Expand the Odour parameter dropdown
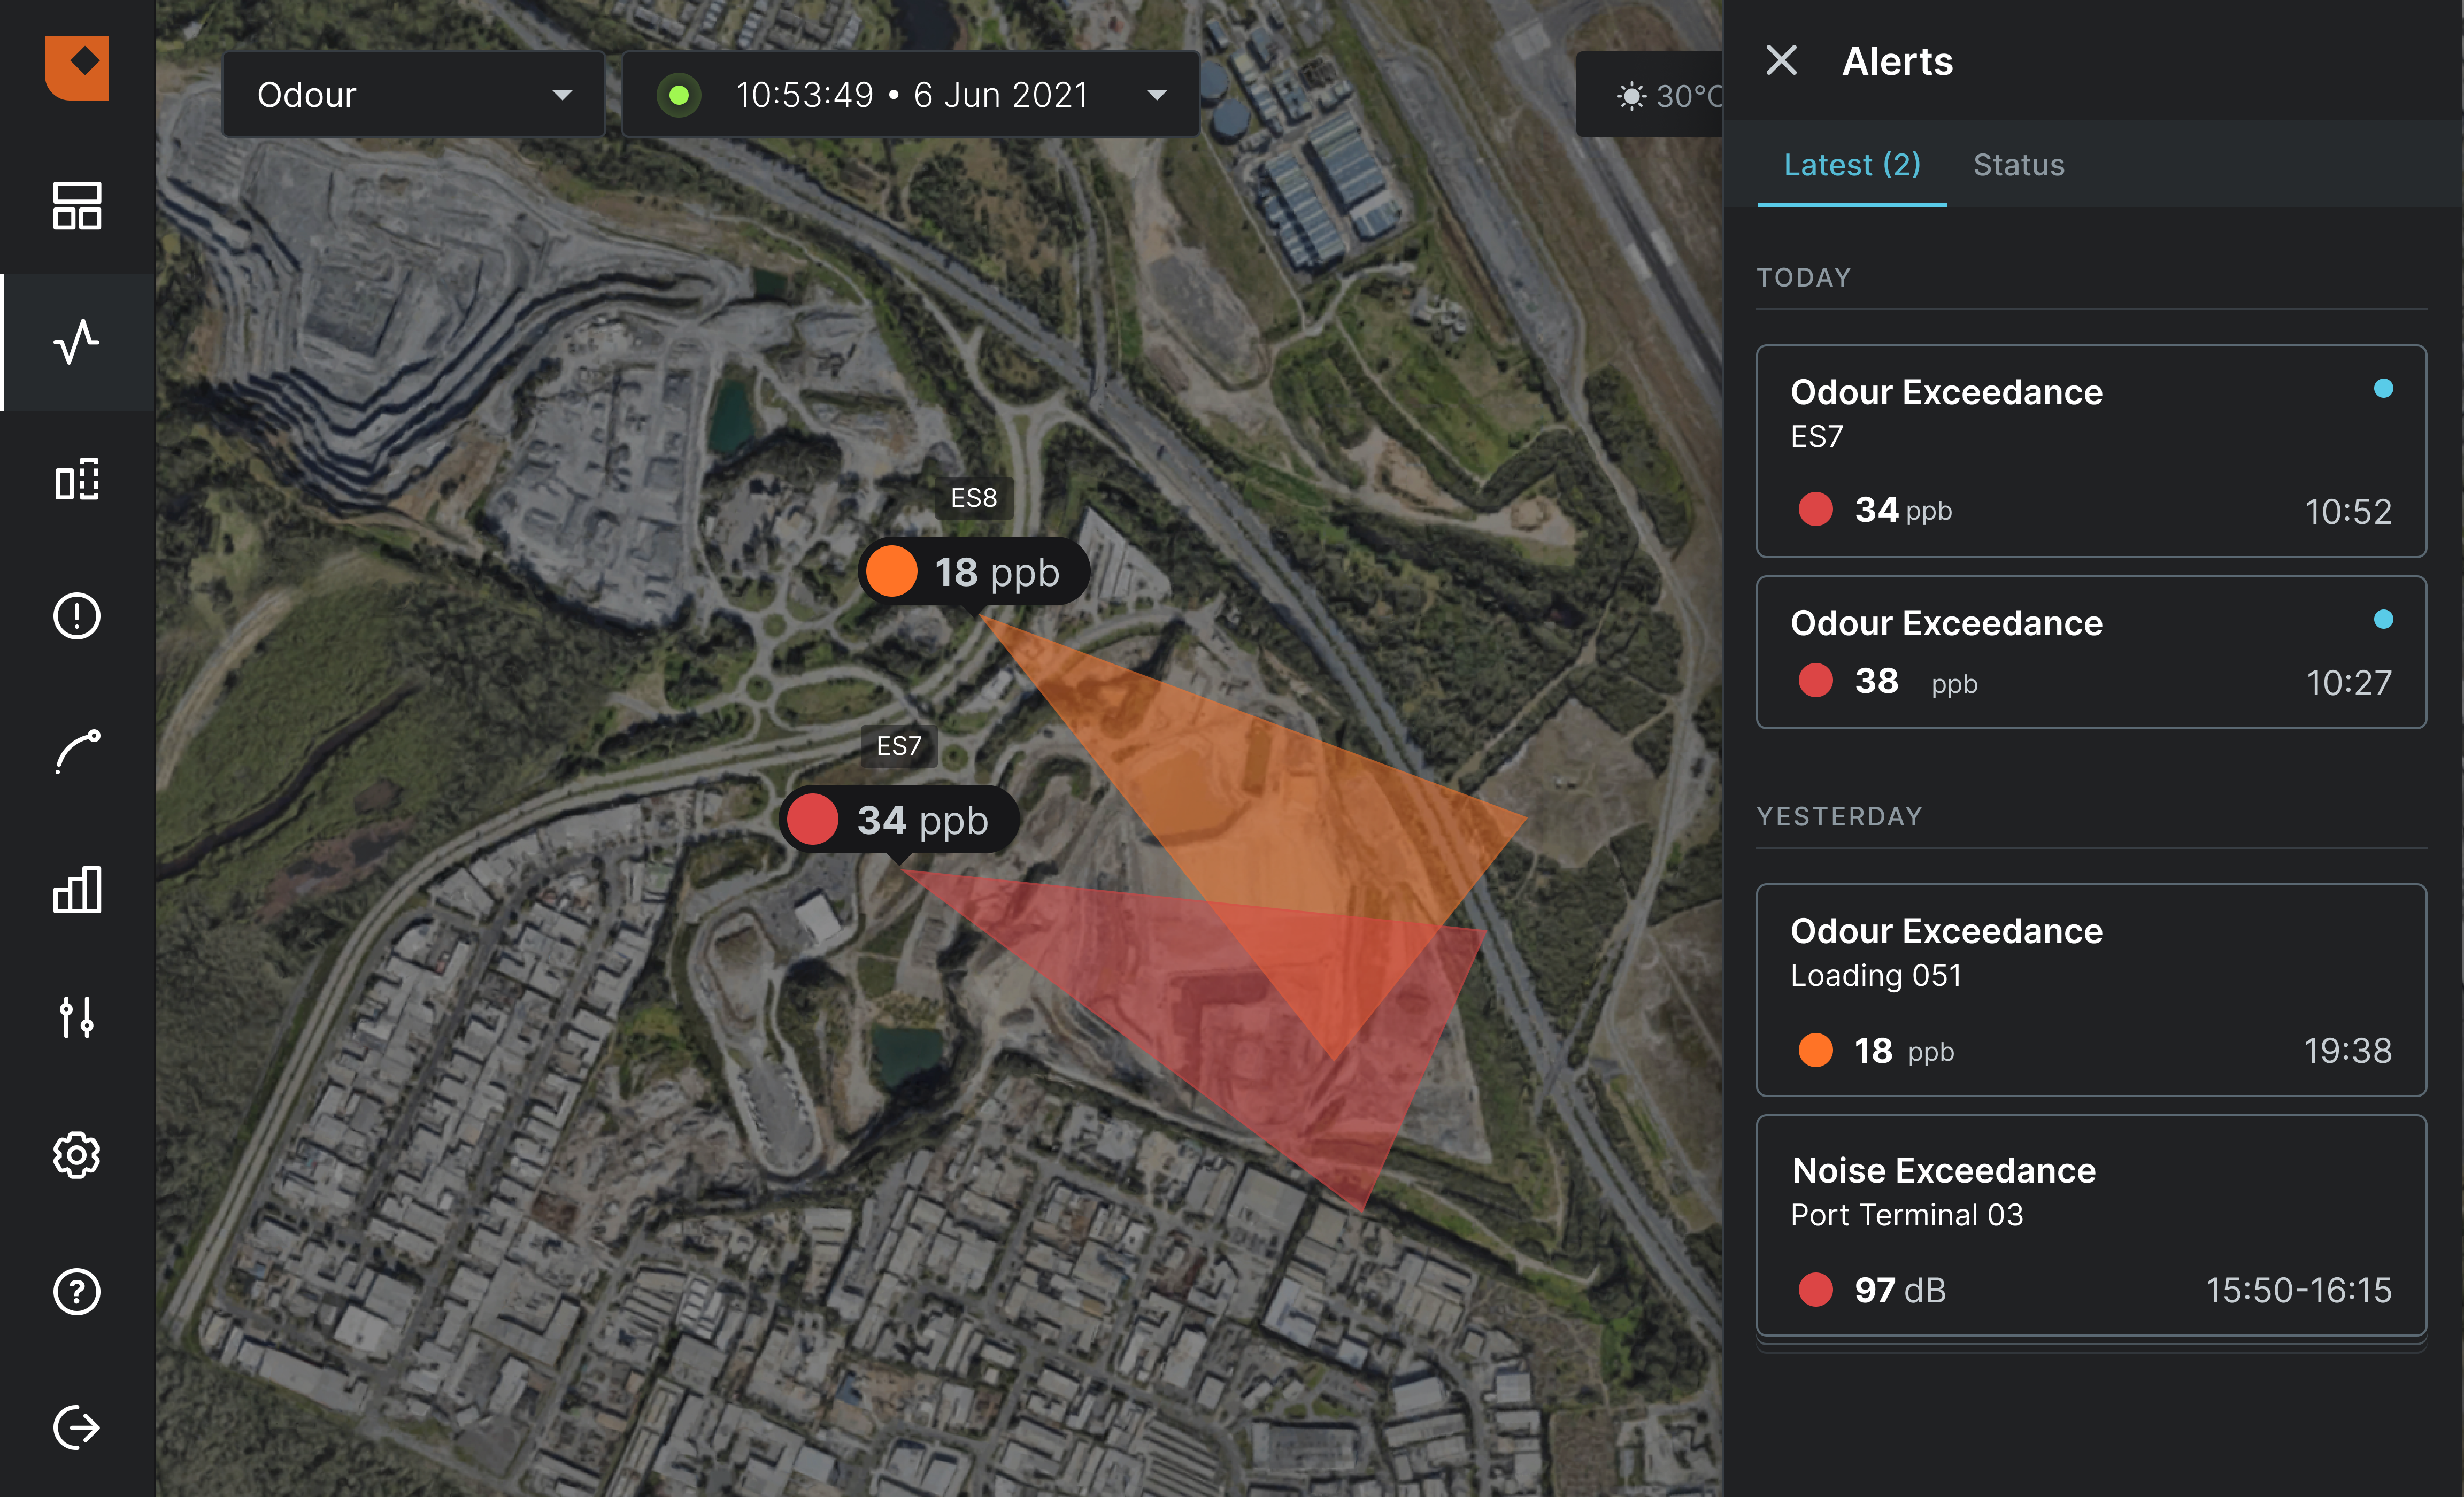The image size is (2464, 1497). (413, 95)
